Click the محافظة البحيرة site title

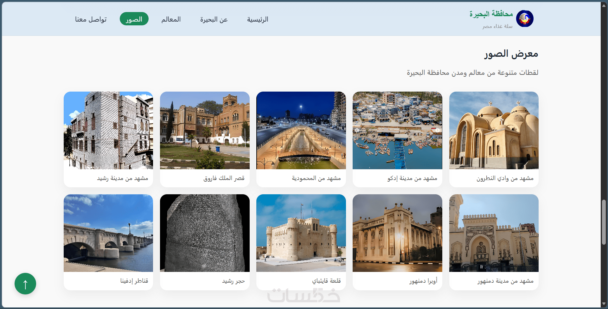[x=491, y=14]
